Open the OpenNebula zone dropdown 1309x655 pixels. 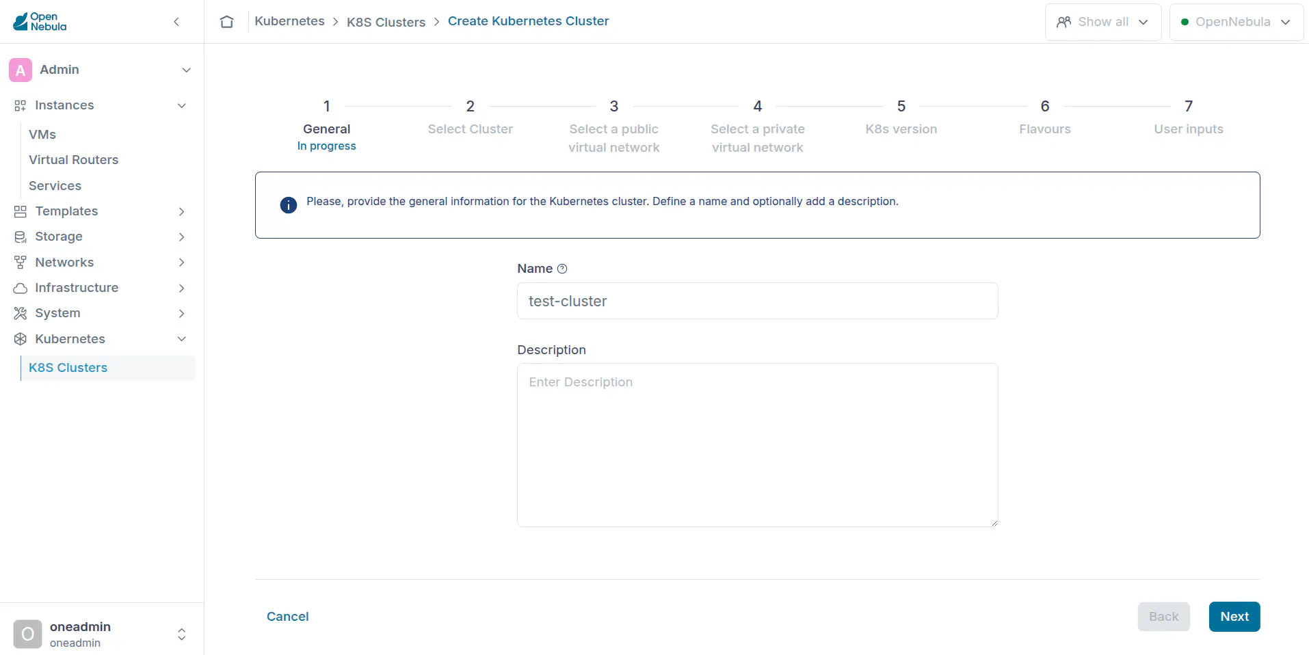click(1236, 22)
